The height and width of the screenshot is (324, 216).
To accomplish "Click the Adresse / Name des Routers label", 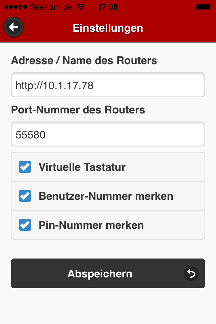I will click(84, 60).
